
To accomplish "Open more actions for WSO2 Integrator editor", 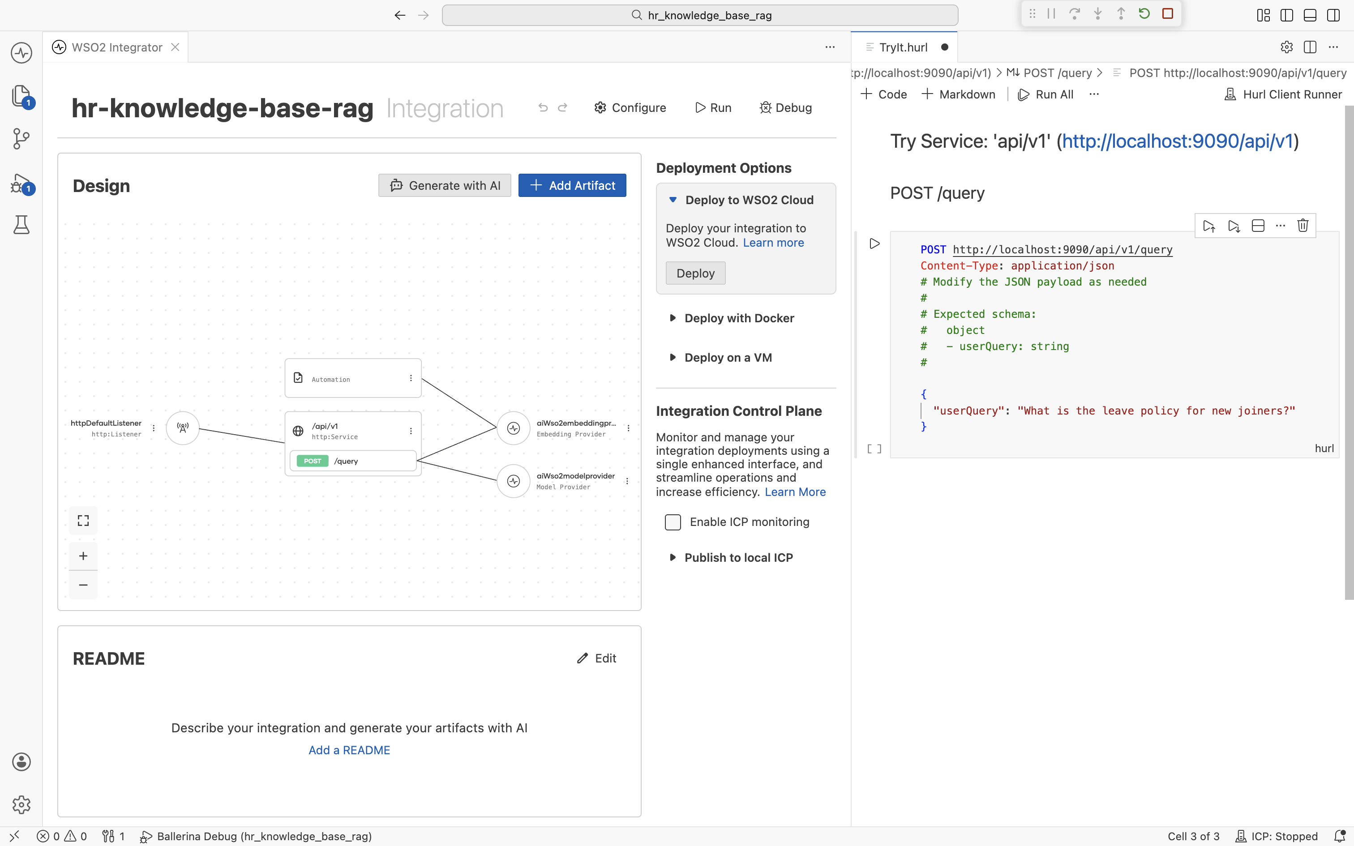I will coord(830,47).
